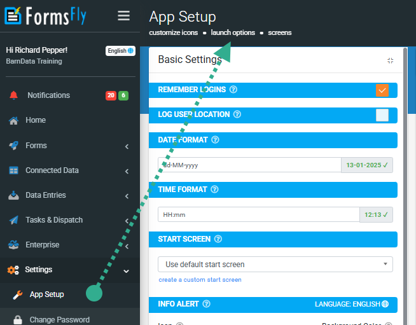
Task: Open help for Info Alert
Action: (206, 304)
